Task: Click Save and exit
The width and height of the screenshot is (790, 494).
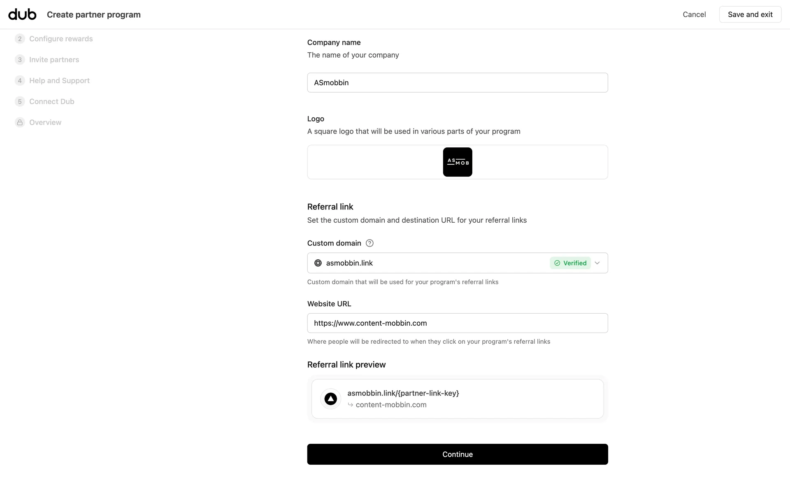Action: [750, 14]
